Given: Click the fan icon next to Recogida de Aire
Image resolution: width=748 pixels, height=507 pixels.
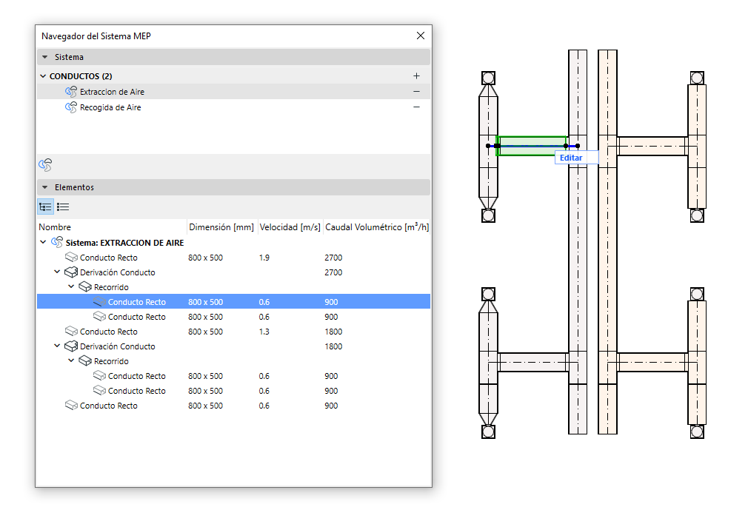Looking at the screenshot, I should pos(71,107).
